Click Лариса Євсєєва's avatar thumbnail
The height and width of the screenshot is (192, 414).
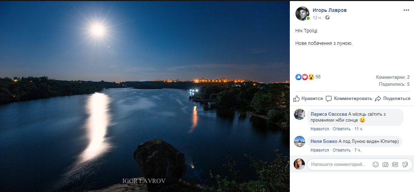(300, 114)
